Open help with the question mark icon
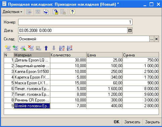The width and height of the screenshot is (162, 127). pyautogui.click(x=72, y=12)
